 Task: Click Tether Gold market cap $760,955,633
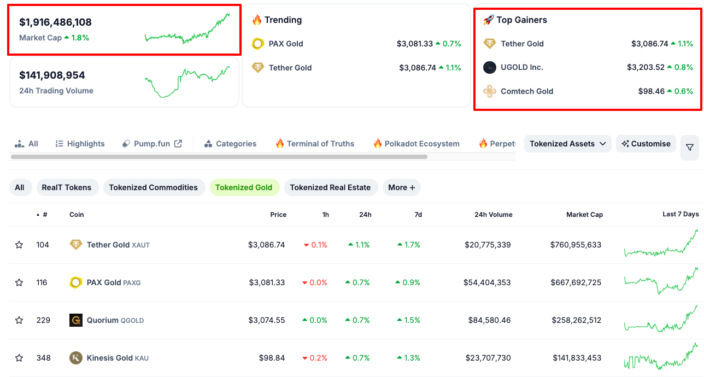[576, 245]
